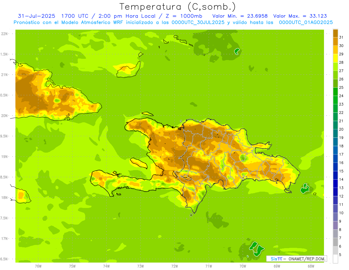The image size is (349, 270).
Task: Click the '71W' longitude axis label
Action: point(209,266)
